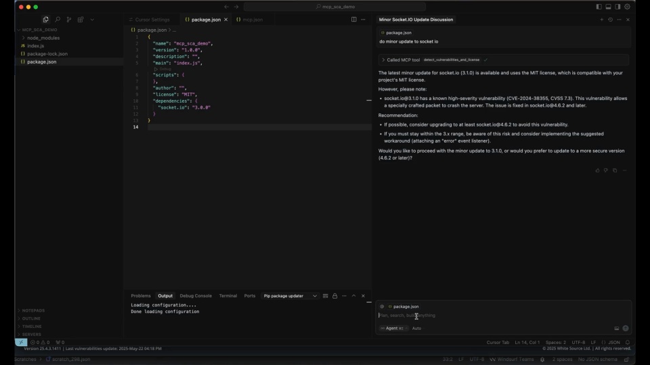Open the Ports panel tab

pos(250,296)
